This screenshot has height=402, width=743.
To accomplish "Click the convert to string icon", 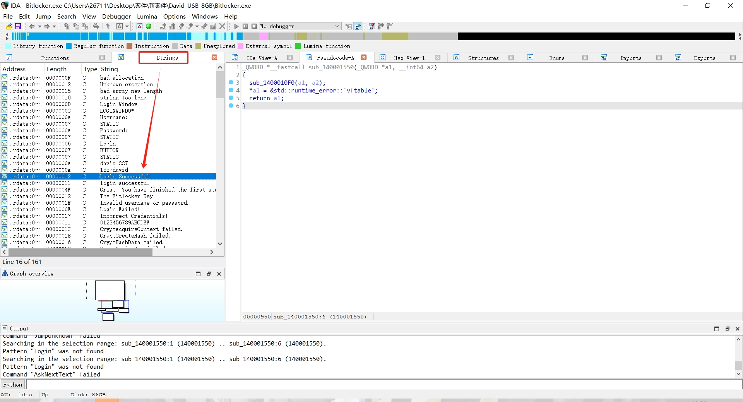I will tap(181, 26).
